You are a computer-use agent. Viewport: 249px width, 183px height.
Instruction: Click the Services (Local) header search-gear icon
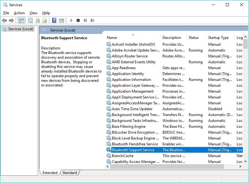pos(45,30)
